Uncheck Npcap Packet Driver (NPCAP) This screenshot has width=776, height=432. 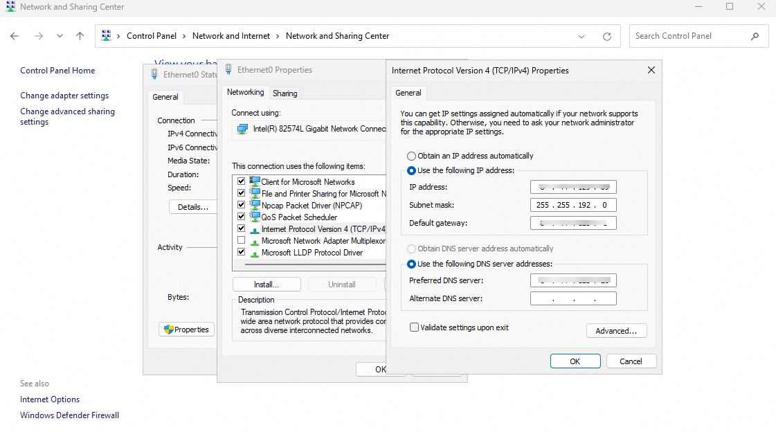point(242,205)
